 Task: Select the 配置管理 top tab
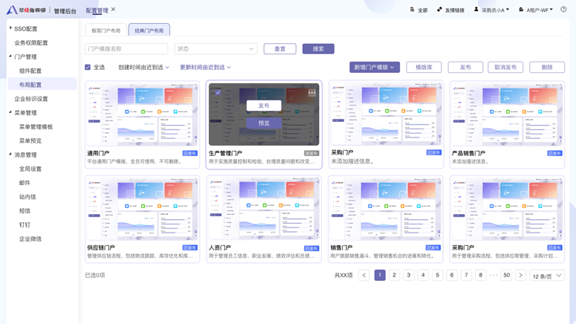click(x=97, y=10)
